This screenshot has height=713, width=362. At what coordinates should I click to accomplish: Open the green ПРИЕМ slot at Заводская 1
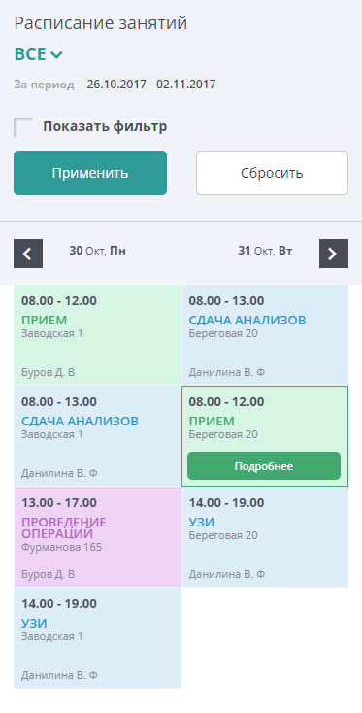tap(98, 335)
